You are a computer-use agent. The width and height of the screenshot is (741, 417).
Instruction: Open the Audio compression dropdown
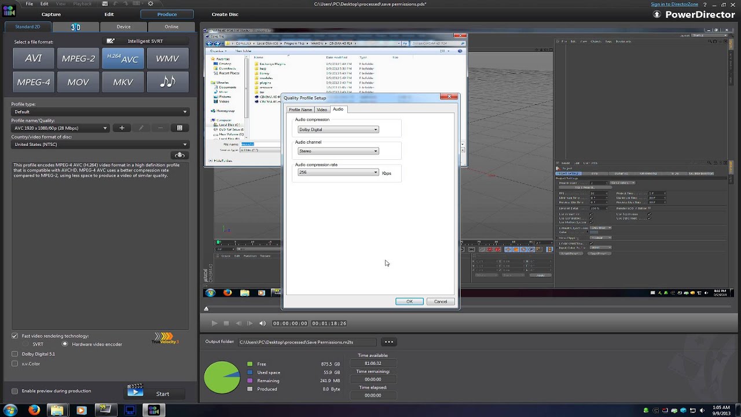pyautogui.click(x=338, y=130)
